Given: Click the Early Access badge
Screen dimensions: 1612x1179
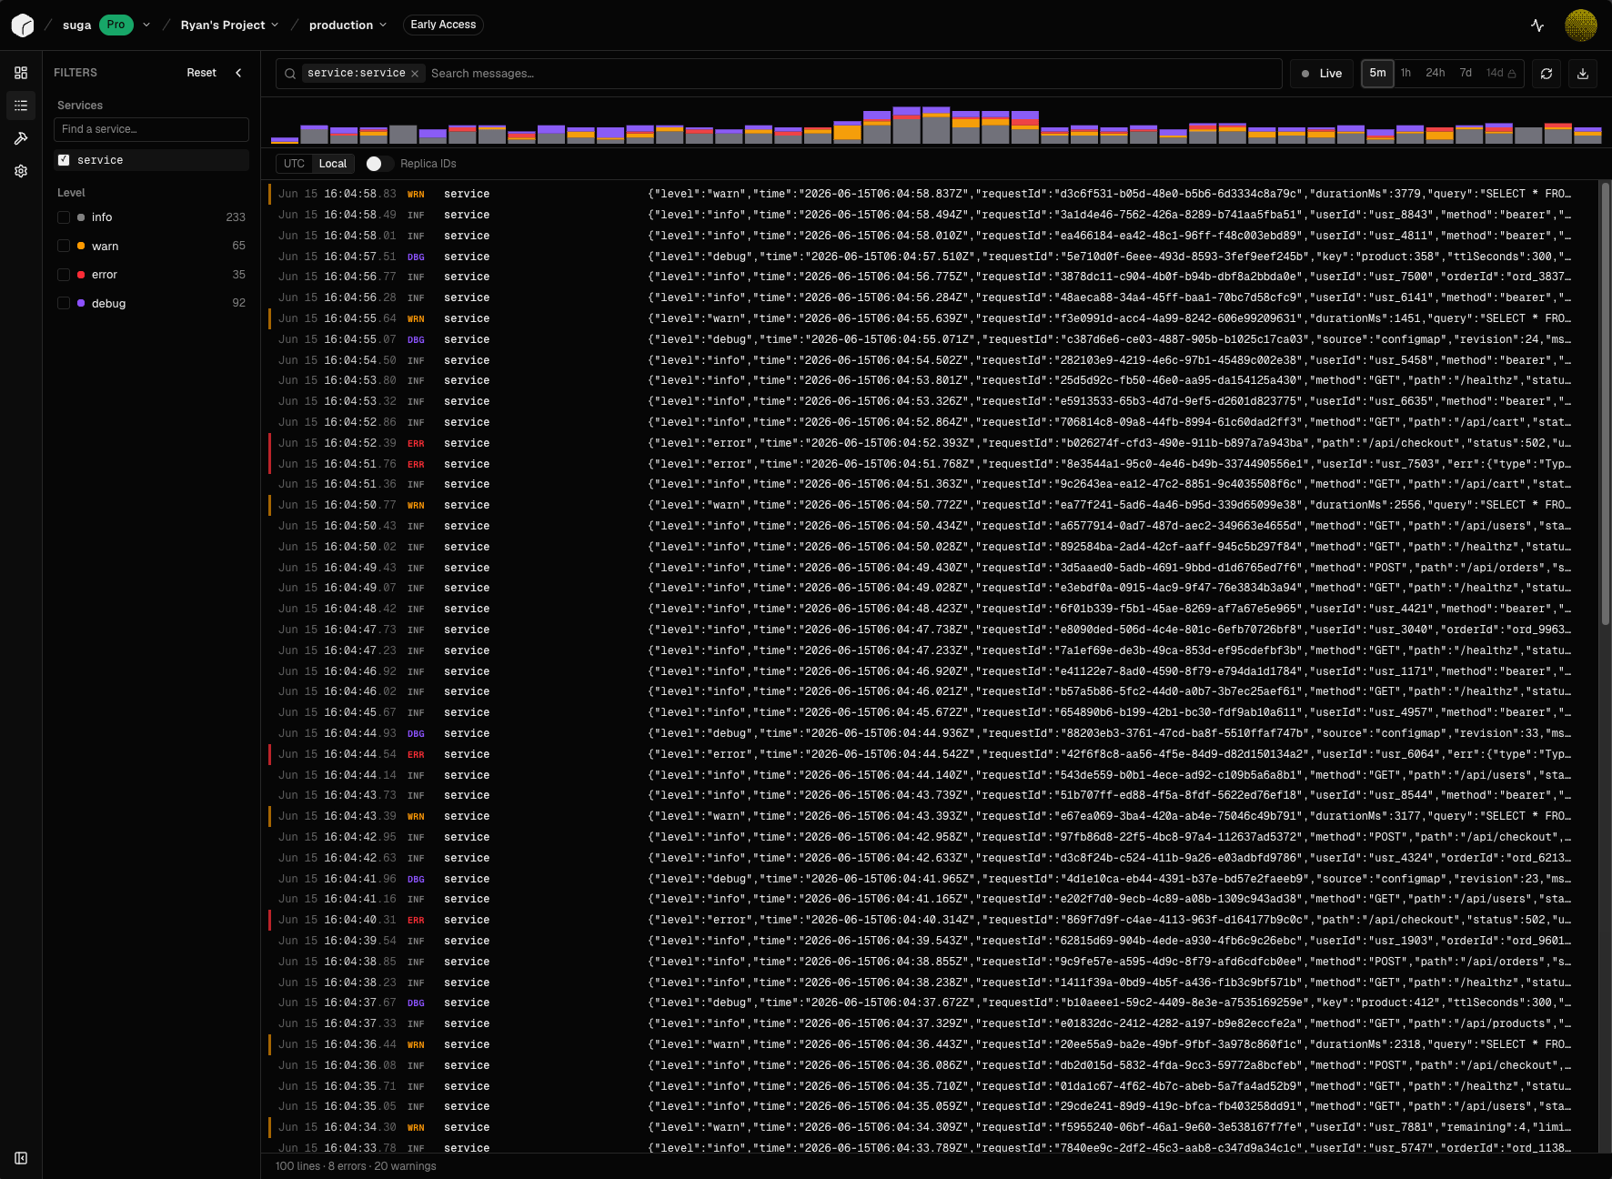Looking at the screenshot, I should (443, 25).
